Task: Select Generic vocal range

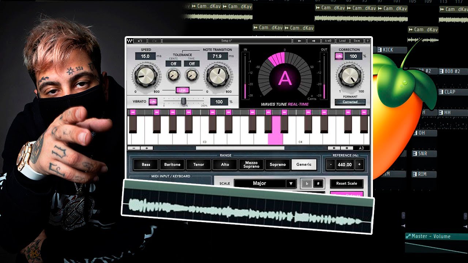Action: coord(304,165)
